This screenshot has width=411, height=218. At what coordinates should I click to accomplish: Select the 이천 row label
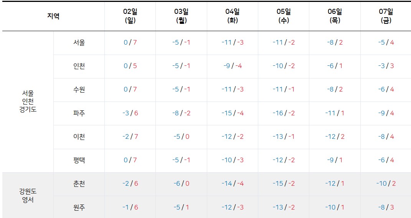click(79, 136)
